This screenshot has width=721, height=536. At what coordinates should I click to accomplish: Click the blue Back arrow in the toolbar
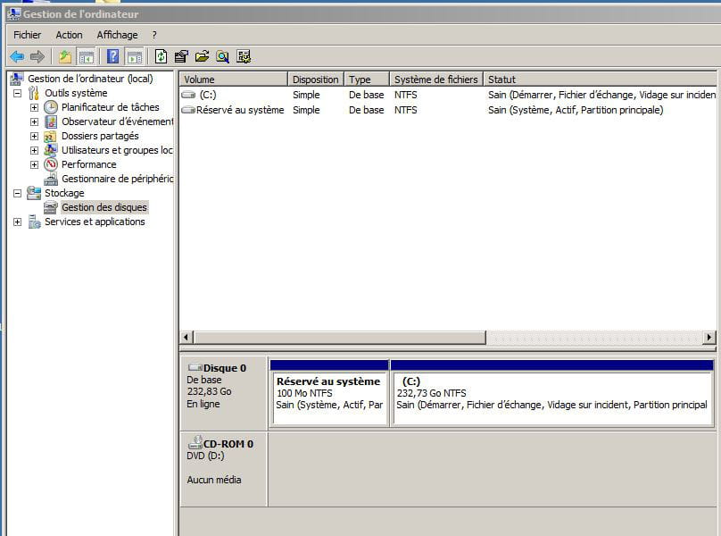click(17, 56)
